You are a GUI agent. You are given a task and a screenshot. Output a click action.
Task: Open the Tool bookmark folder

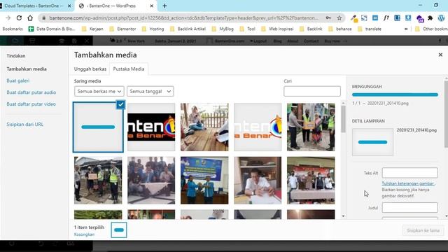[x=248, y=29]
